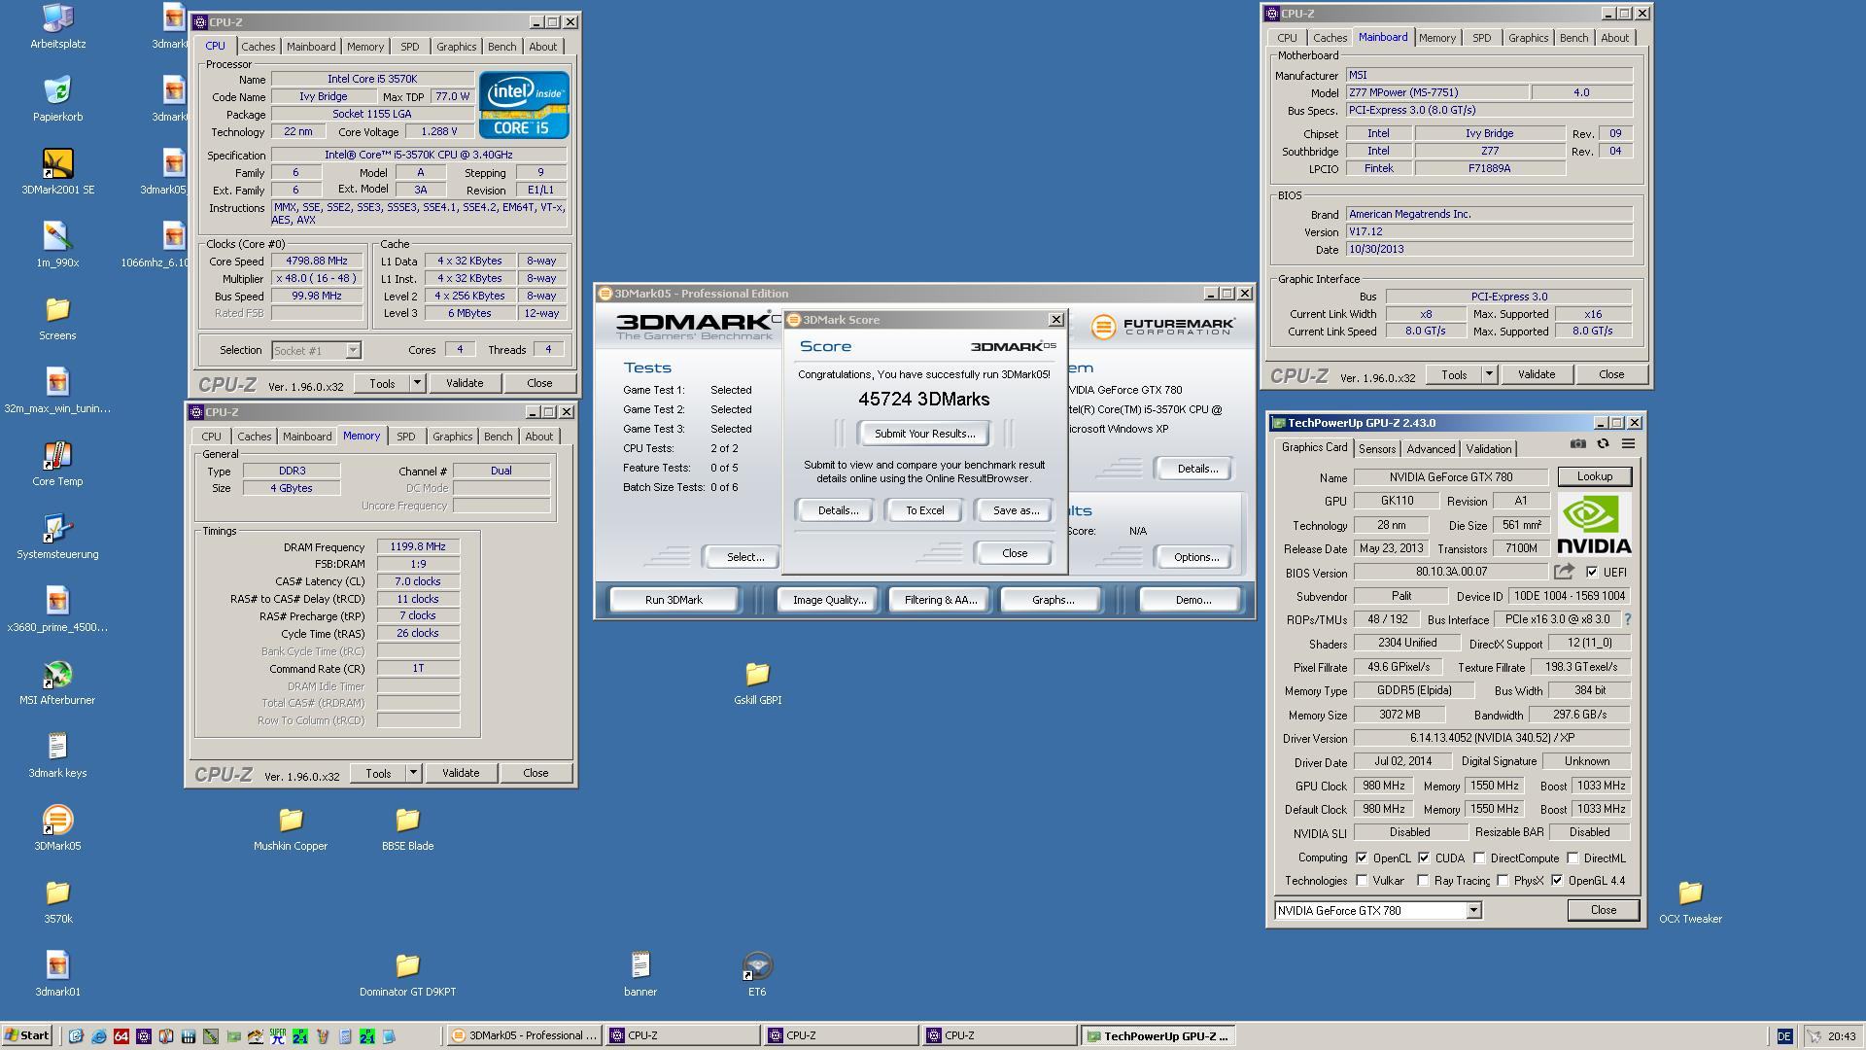Open the Socket #1 selection dropdown
Image resolution: width=1866 pixels, height=1050 pixels.
(x=317, y=350)
